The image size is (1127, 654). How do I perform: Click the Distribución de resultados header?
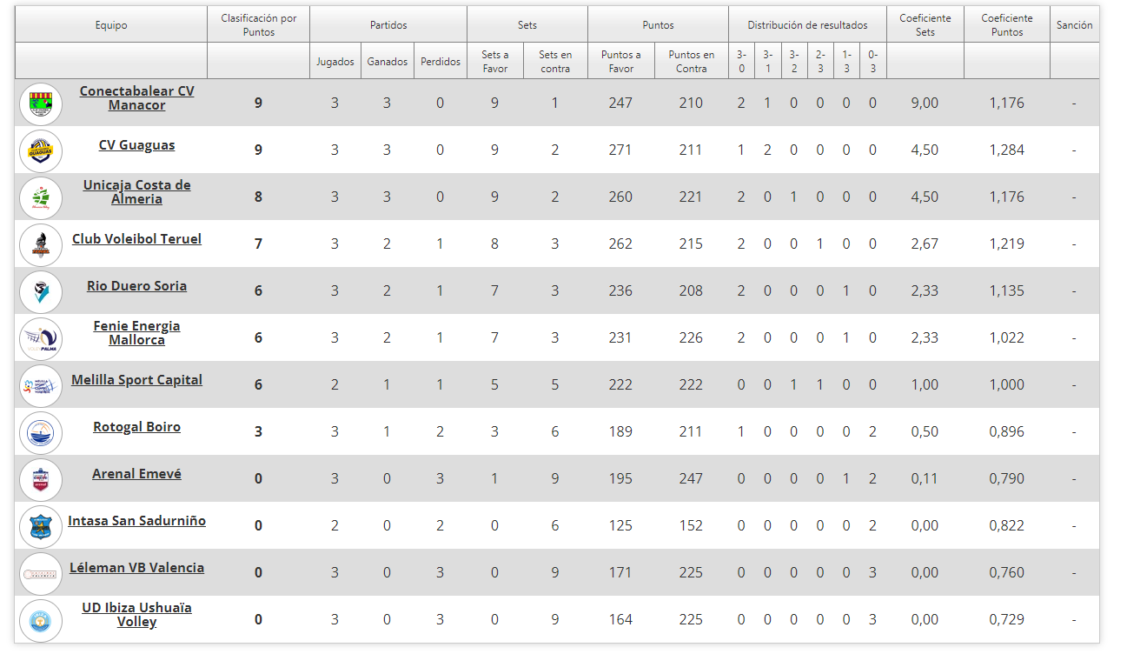808,25
